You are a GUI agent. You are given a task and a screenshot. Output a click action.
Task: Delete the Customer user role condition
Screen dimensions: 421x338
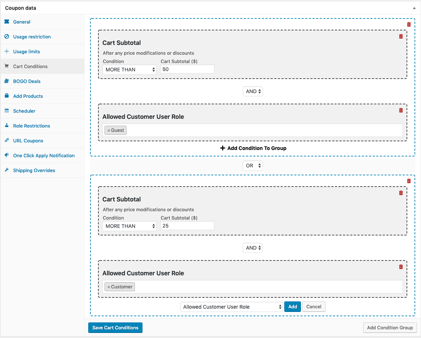(x=401, y=267)
